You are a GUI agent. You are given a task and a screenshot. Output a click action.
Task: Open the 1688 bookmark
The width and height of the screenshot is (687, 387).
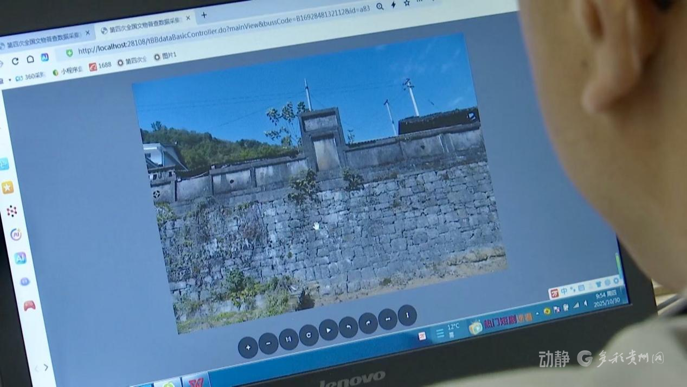pyautogui.click(x=100, y=65)
